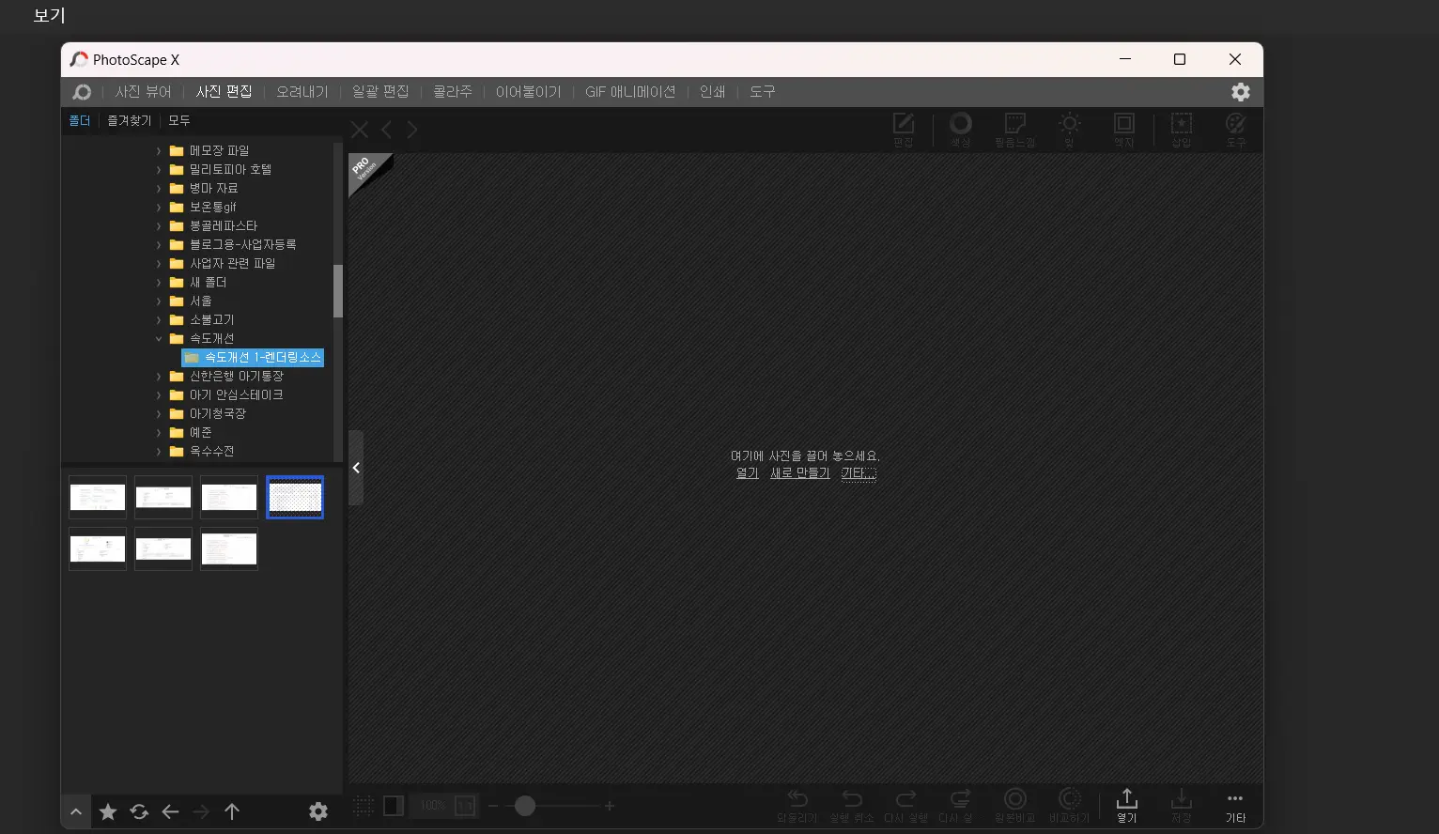1439x834 pixels.
Task: Open the 편집 (Edit) tool panel
Action: click(904, 130)
